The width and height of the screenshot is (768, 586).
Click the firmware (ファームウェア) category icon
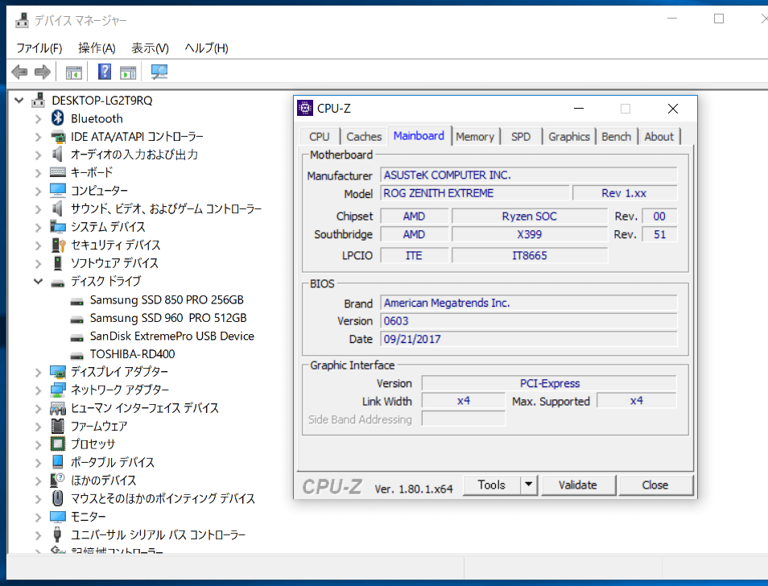coord(58,426)
